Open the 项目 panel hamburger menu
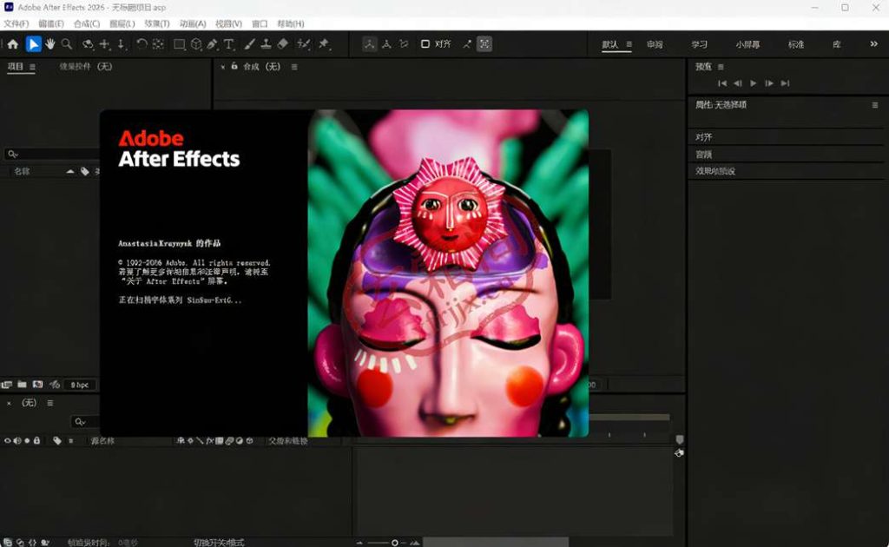This screenshot has height=547, width=889. [x=32, y=67]
